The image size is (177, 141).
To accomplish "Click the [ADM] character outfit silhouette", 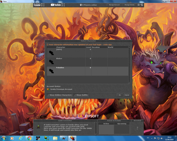I will (x=51, y=53).
